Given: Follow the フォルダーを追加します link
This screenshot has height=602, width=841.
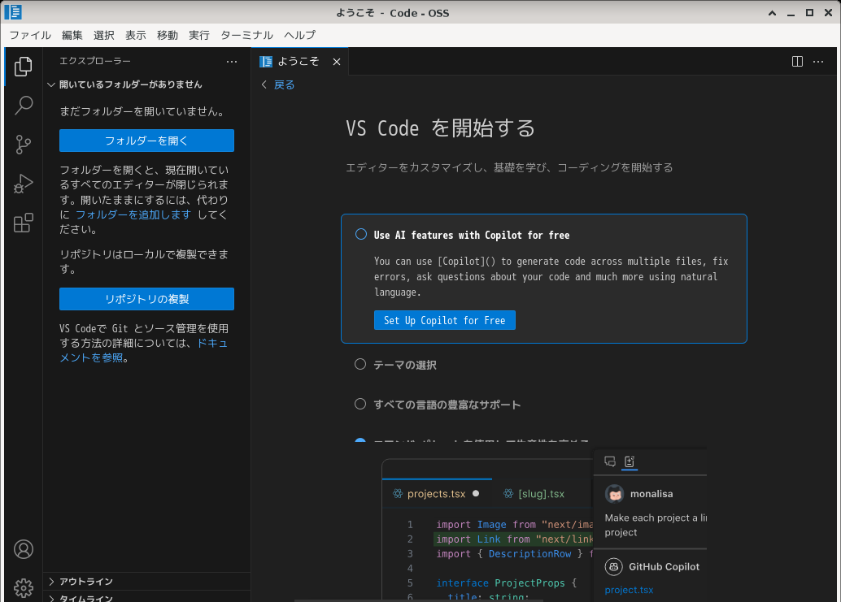Looking at the screenshot, I should [133, 214].
